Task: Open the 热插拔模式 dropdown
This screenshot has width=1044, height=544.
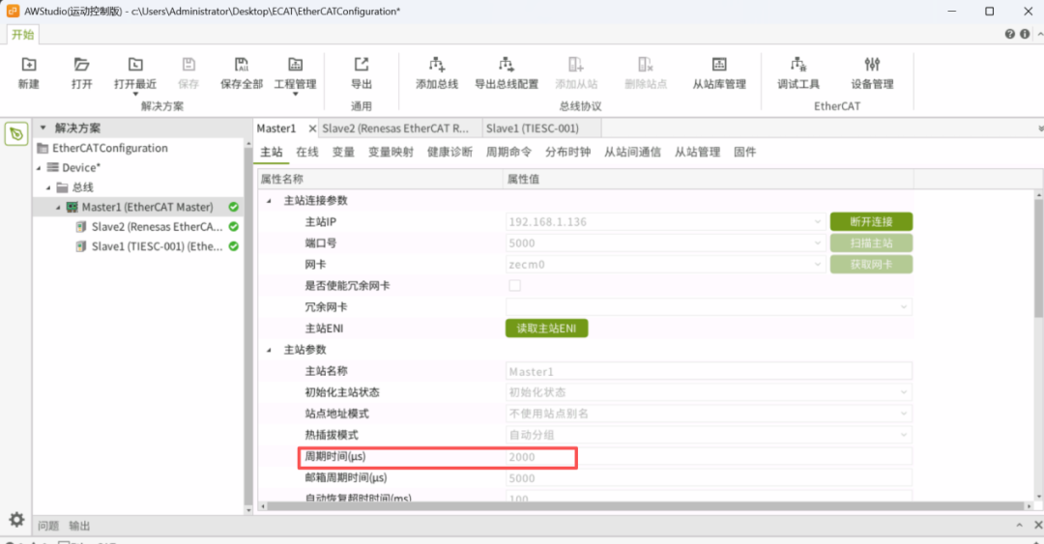Action: coord(904,435)
